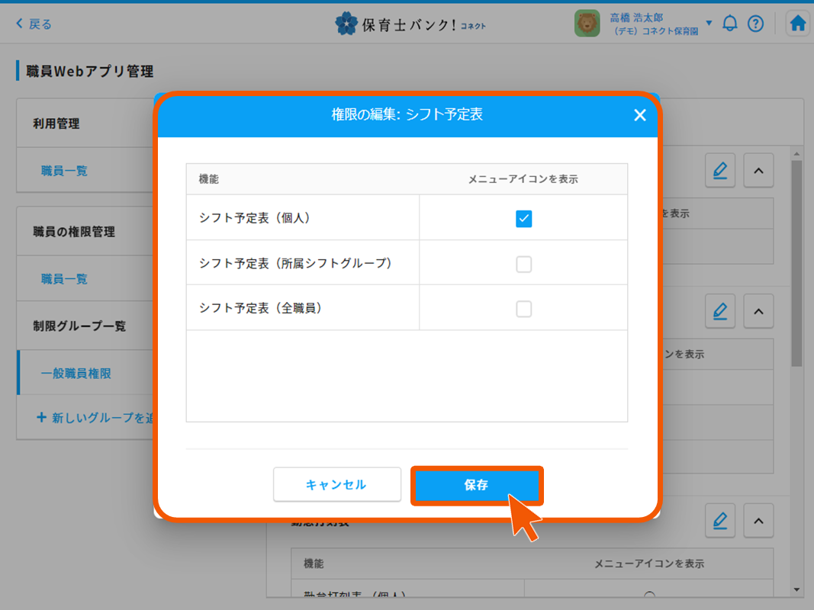The height and width of the screenshot is (610, 814).
Task: Click the 保存 button
Action: [476, 485]
